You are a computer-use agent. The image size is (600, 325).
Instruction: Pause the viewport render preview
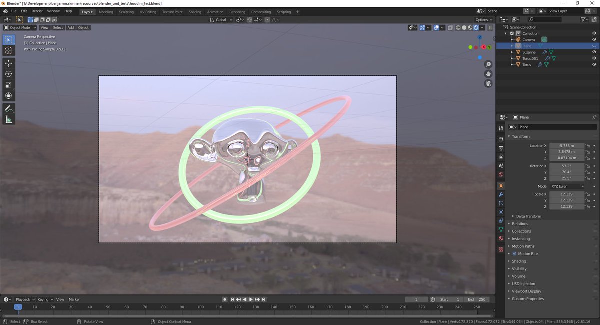(490, 28)
